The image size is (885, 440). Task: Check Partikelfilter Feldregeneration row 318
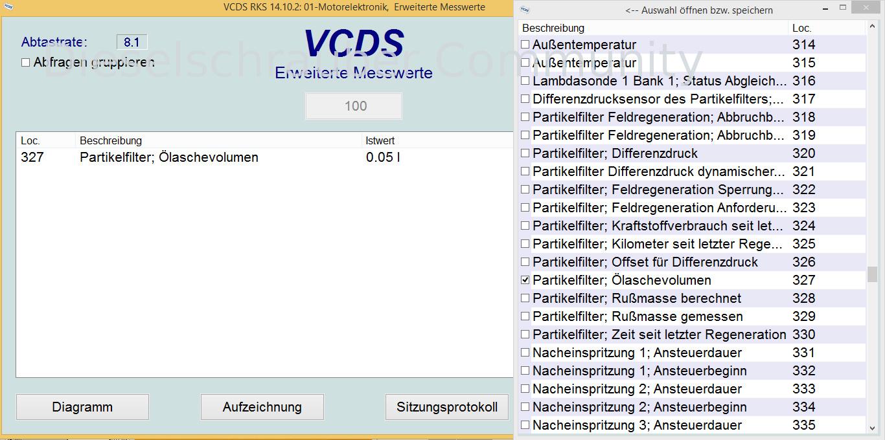pos(525,117)
